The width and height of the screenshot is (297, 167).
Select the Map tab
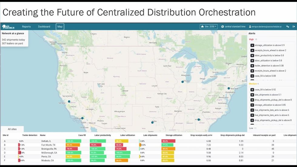tap(60, 27)
